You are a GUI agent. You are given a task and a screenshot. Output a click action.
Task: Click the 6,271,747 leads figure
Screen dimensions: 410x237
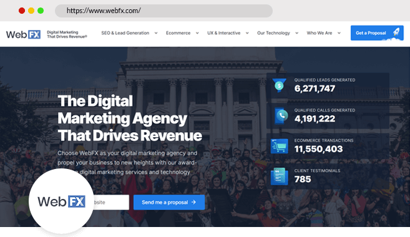point(315,89)
